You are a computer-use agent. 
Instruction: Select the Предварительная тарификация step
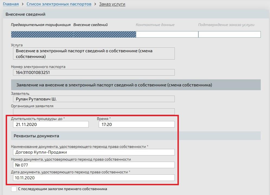click(x=41, y=25)
